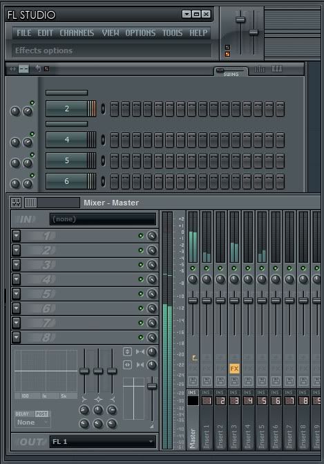Disable effect slot 4 using its green LED
This screenshot has height=464, width=324.
(x=141, y=279)
